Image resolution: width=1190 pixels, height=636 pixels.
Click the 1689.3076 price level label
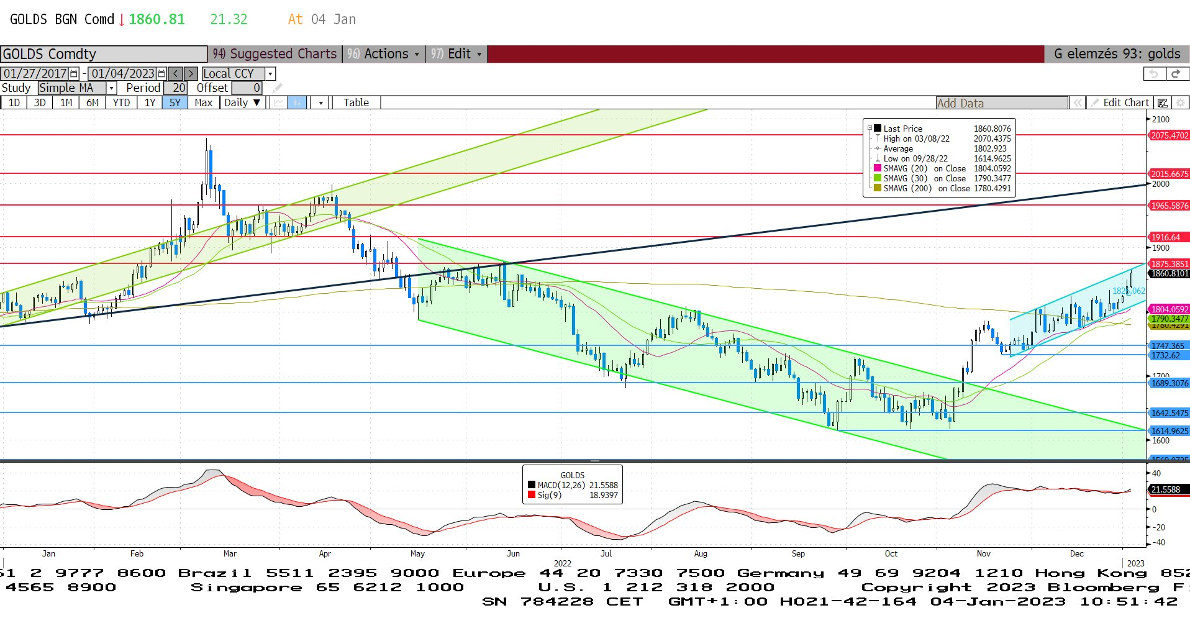coord(1168,383)
